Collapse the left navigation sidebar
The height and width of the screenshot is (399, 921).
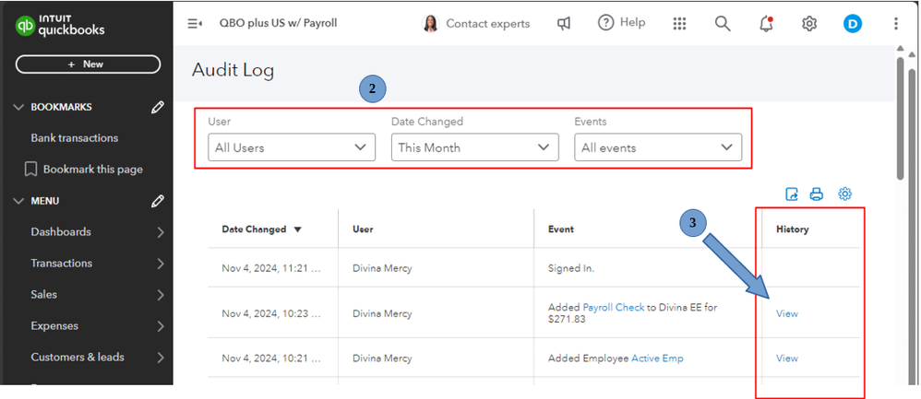point(195,24)
